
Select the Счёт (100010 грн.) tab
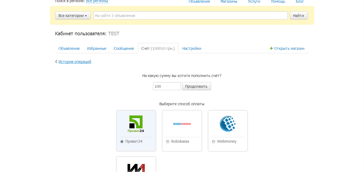(158, 48)
